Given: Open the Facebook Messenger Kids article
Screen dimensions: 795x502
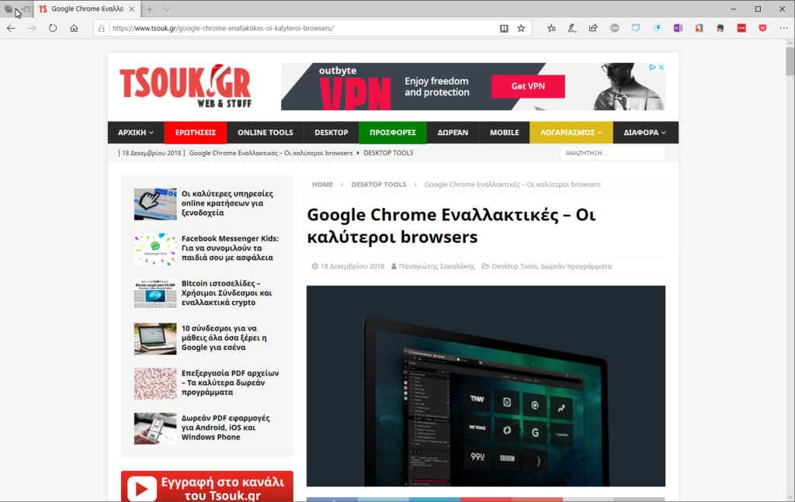Looking at the screenshot, I should (x=230, y=248).
